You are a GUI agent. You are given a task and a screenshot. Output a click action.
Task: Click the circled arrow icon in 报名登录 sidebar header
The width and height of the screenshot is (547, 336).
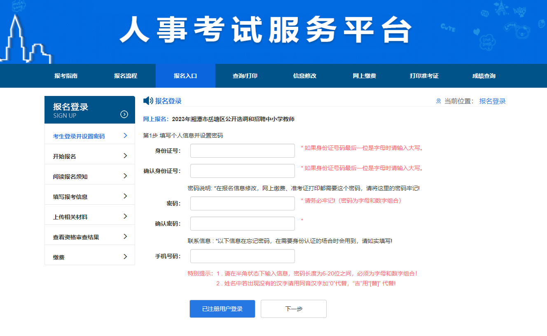tap(124, 114)
